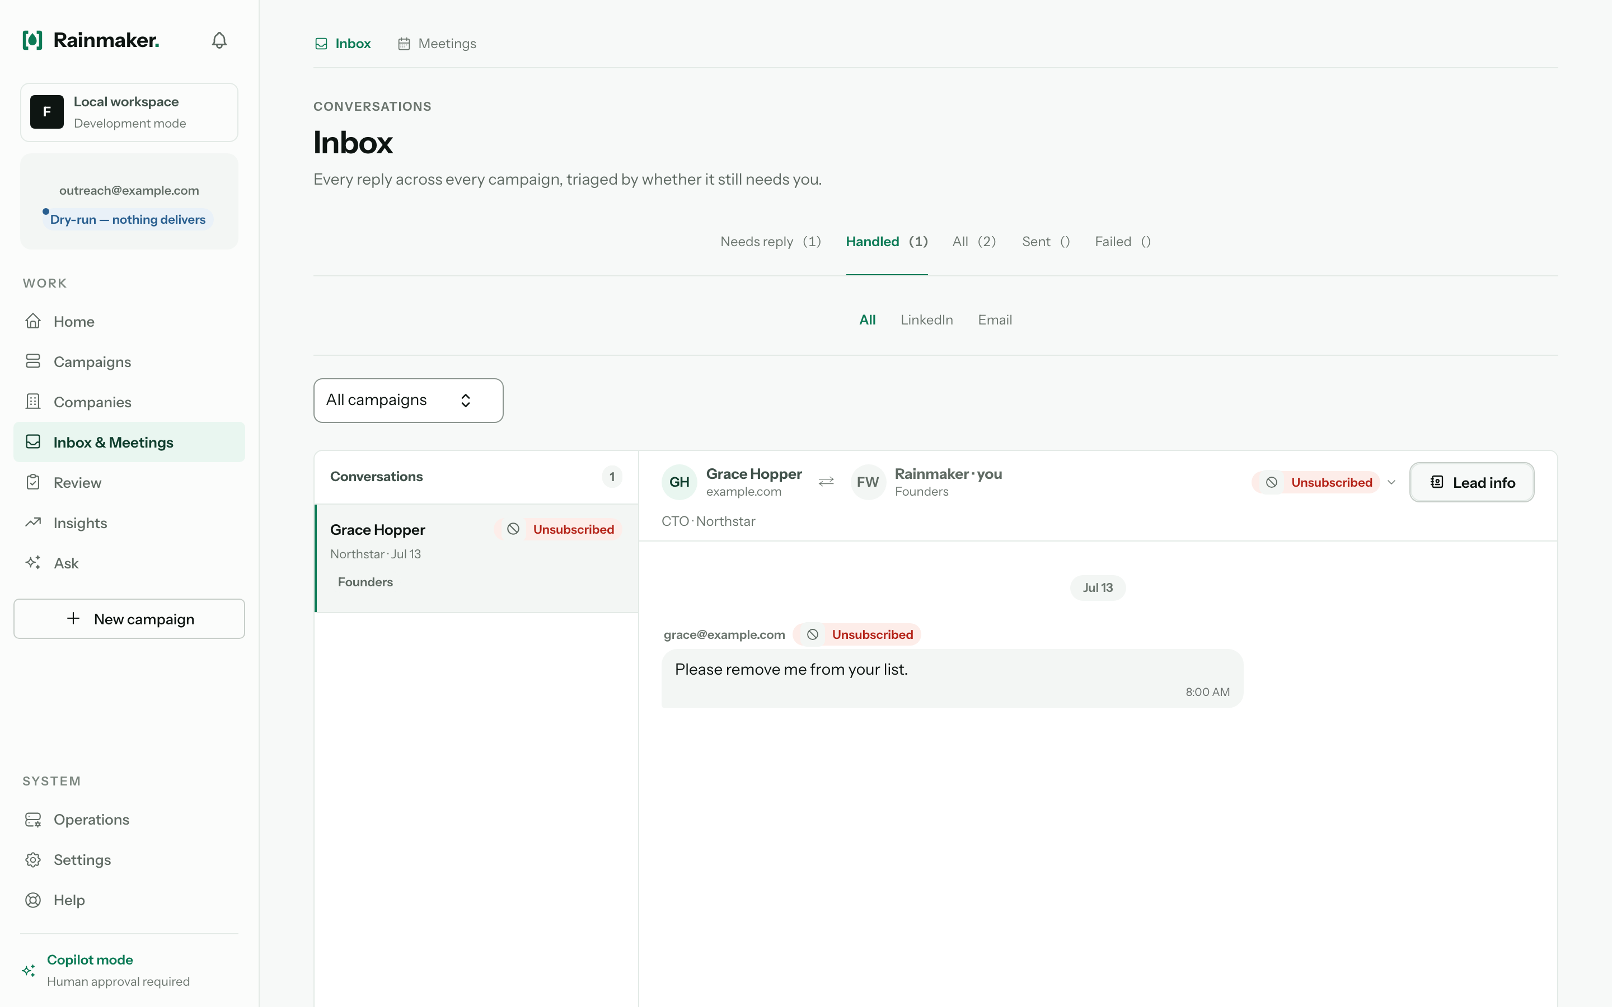1612x1007 pixels.
Task: Open the Failed tab
Action: (x=1122, y=242)
